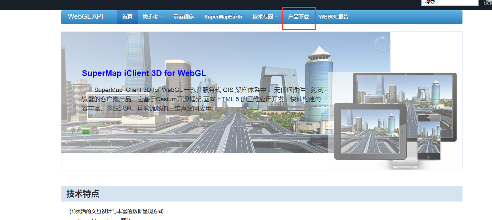Click the SuperMap iClient 3D for WebGL heading

tap(144, 73)
